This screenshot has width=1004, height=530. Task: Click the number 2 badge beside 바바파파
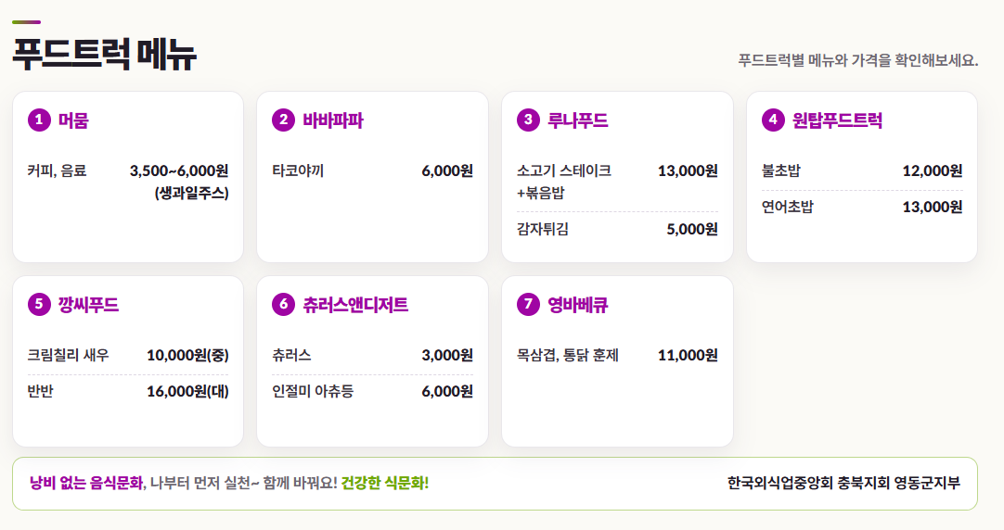[x=283, y=120]
